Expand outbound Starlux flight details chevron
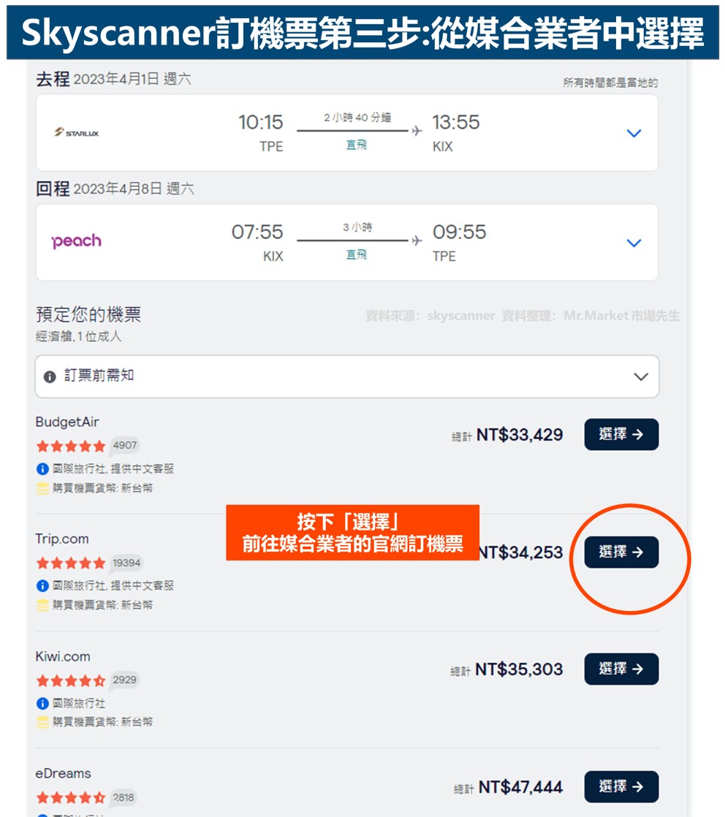This screenshot has width=725, height=817. click(x=633, y=134)
